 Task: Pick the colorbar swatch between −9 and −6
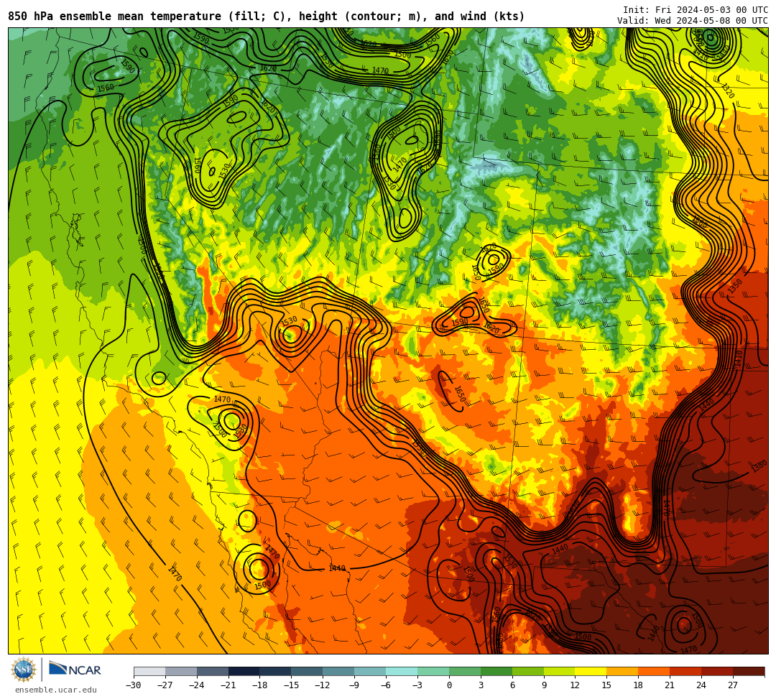[370, 672]
